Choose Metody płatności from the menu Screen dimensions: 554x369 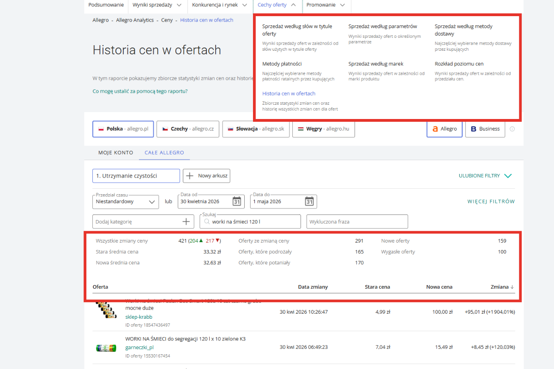[x=282, y=64]
